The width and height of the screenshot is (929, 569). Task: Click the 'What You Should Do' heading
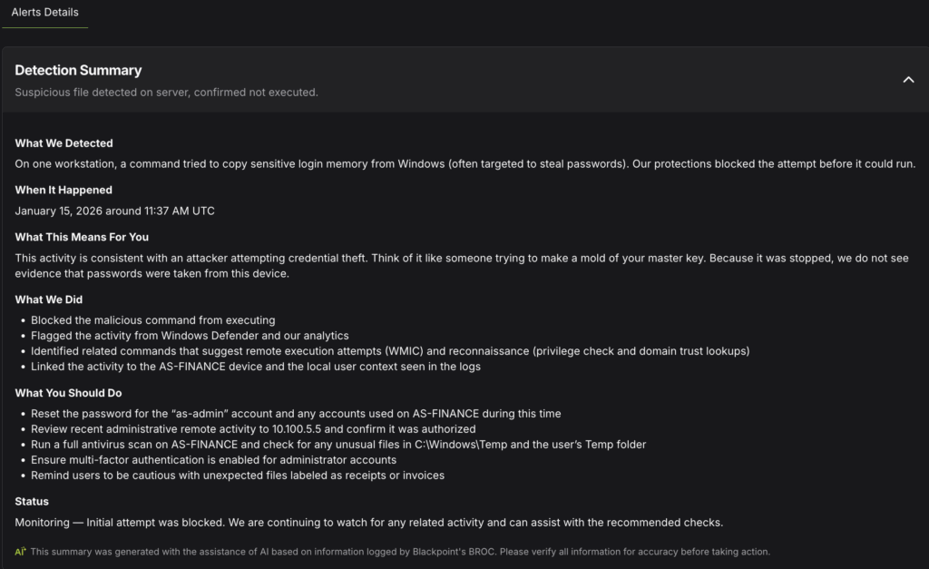68,393
